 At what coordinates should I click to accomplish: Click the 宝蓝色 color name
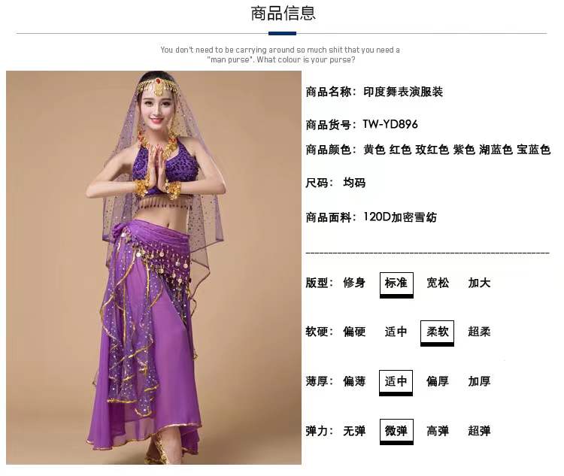[533, 150]
